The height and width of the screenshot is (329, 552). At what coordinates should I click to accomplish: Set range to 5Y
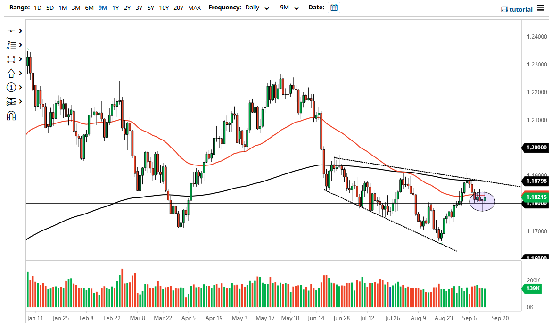[x=151, y=8]
